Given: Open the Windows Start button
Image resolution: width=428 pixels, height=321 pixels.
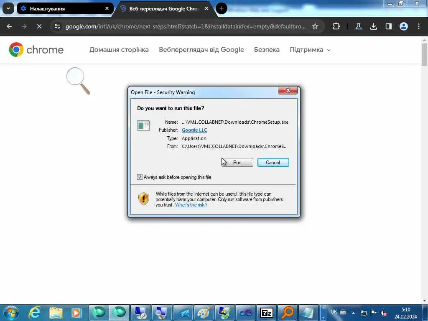Looking at the screenshot, I should pyautogui.click(x=11, y=313).
